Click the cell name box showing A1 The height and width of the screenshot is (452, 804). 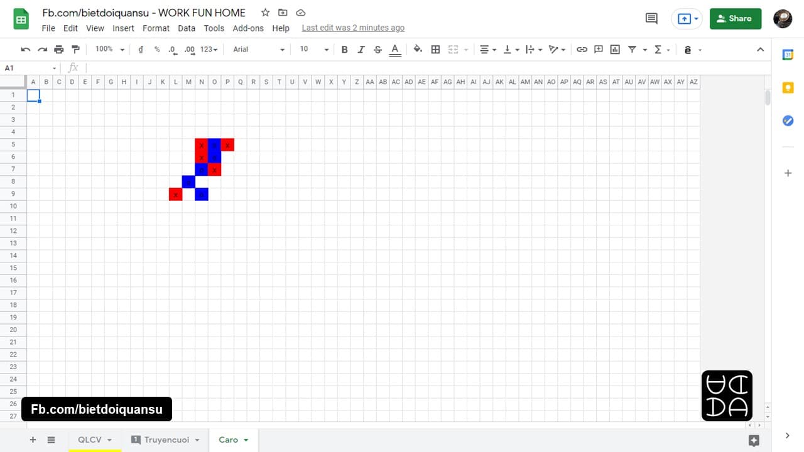point(28,68)
